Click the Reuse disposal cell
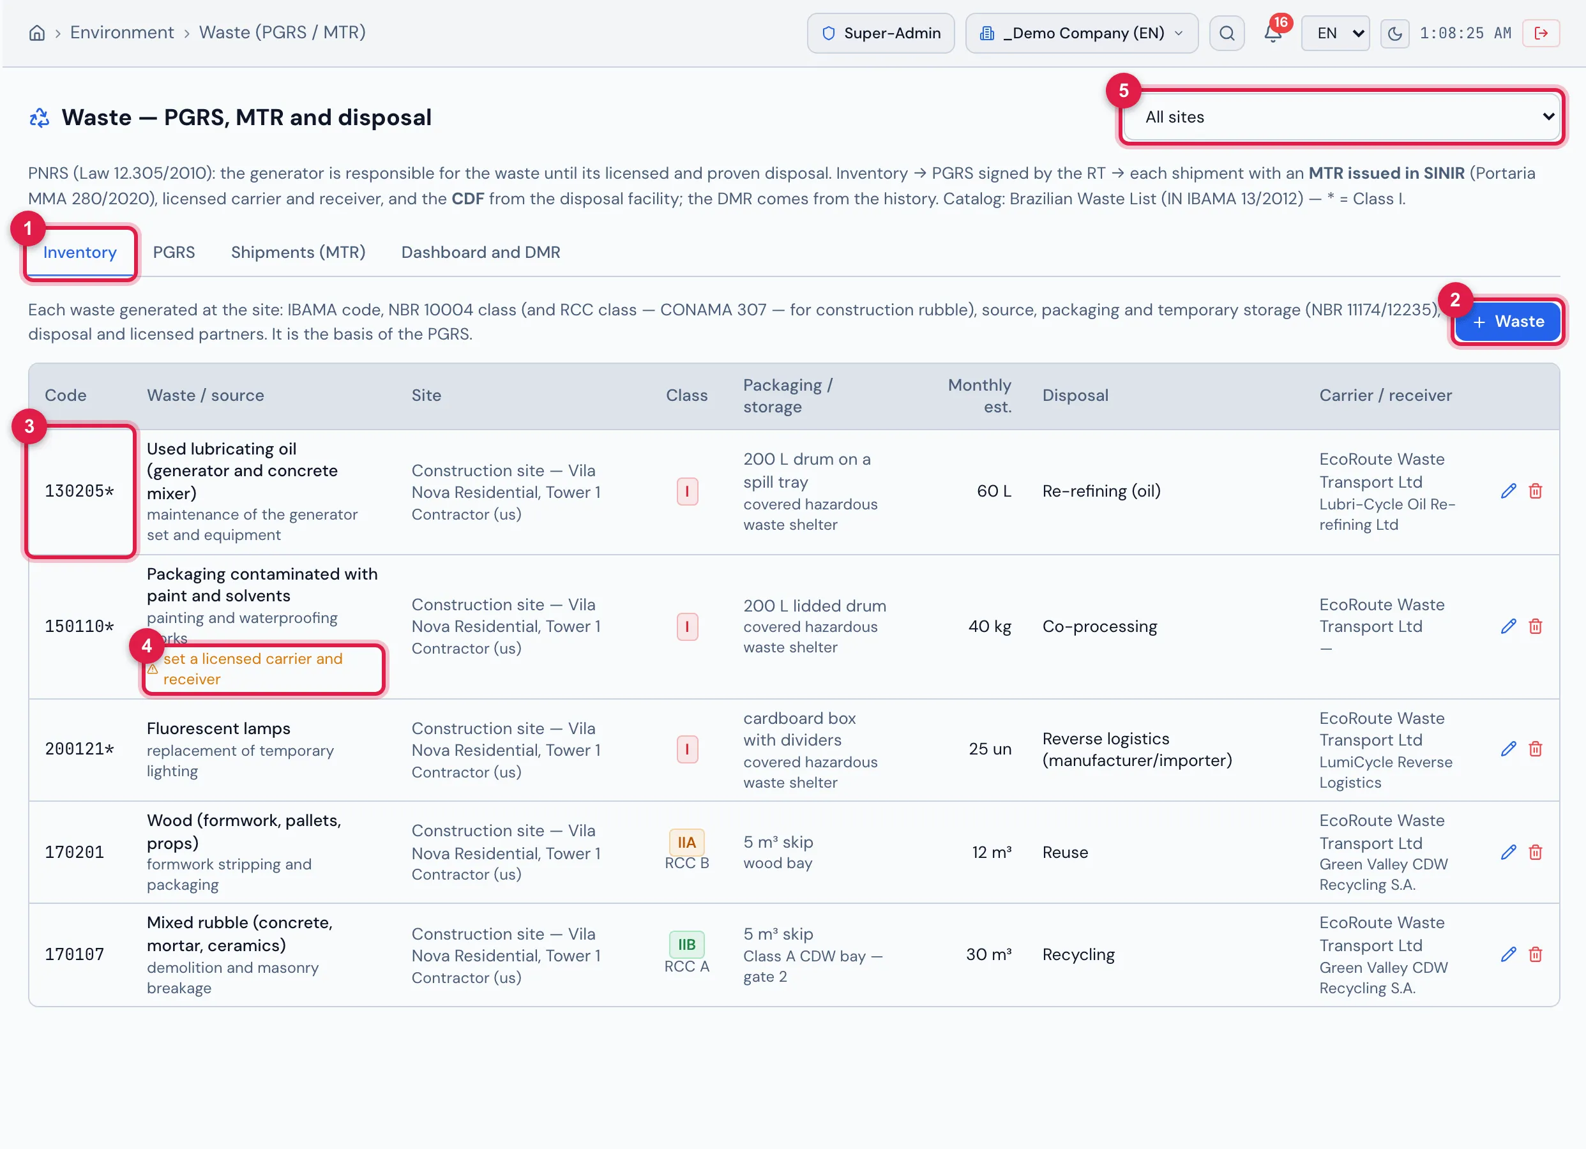Image resolution: width=1586 pixels, height=1149 pixels. (x=1065, y=852)
